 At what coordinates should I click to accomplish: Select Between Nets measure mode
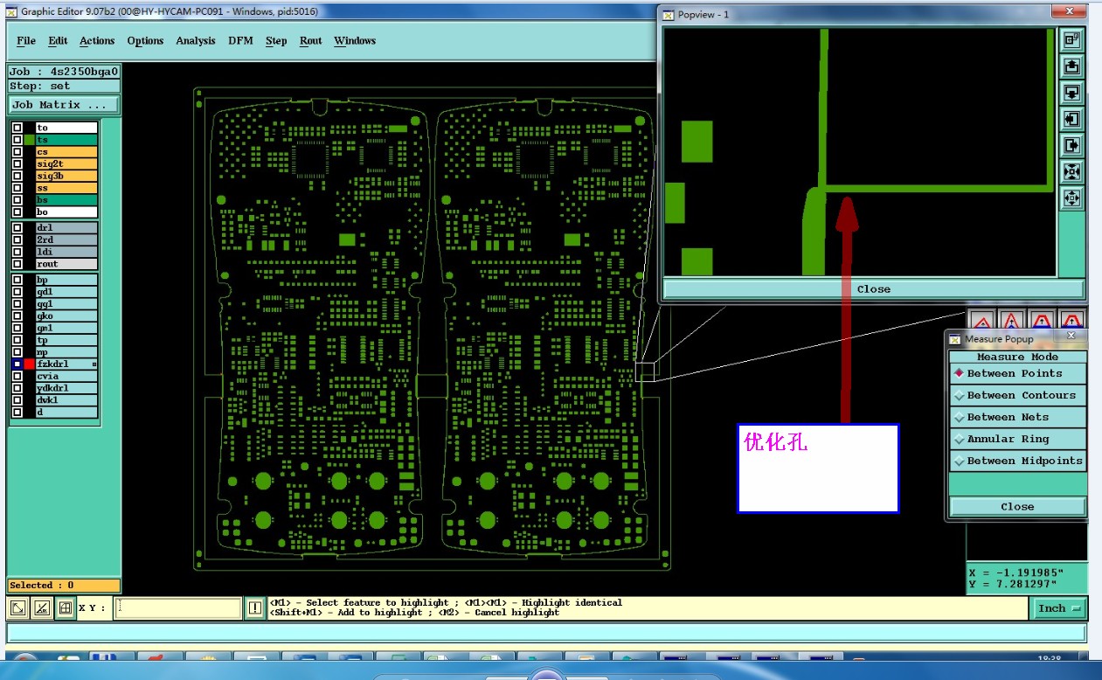1018,417
